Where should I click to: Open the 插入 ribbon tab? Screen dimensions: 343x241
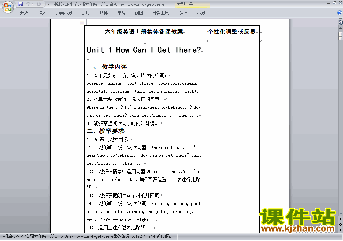(42, 13)
